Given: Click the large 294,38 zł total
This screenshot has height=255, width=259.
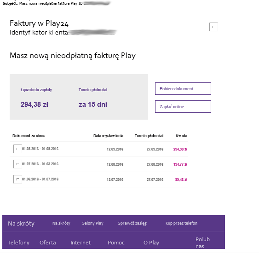Looking at the screenshot, I should click(35, 104).
